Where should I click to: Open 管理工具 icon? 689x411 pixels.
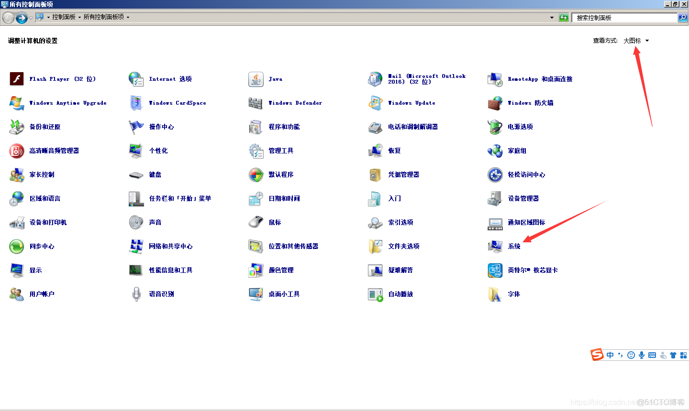click(x=256, y=151)
